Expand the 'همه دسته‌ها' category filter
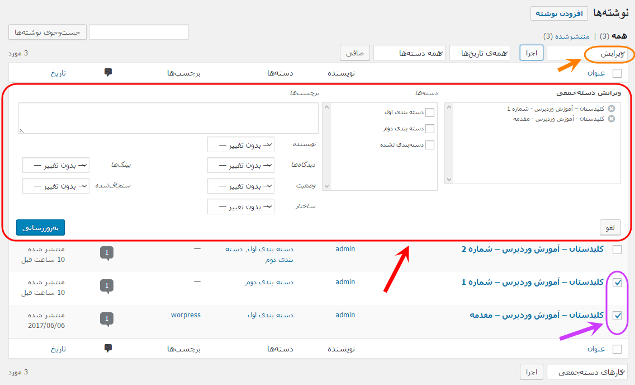This screenshot has height=385, width=635. (409, 53)
